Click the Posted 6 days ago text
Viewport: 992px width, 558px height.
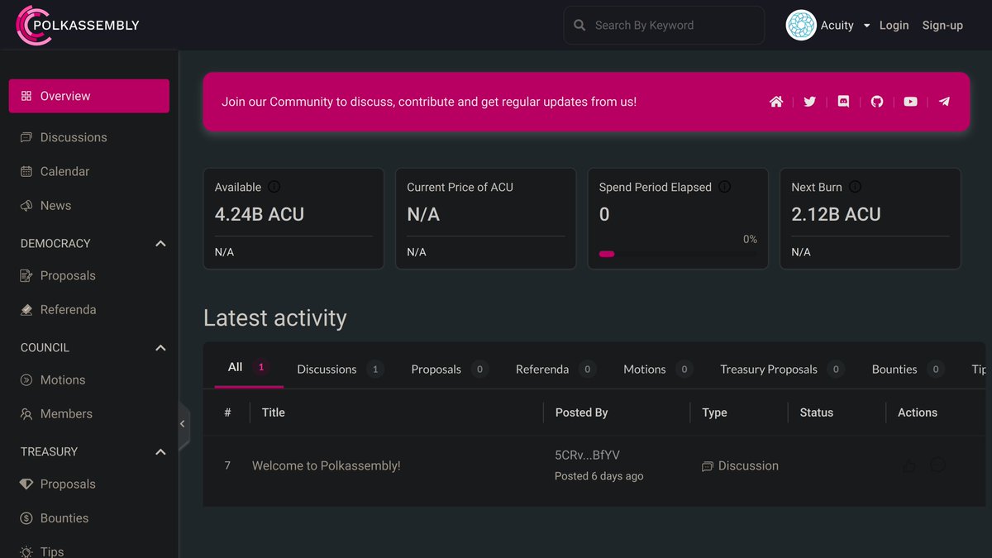pyautogui.click(x=599, y=476)
